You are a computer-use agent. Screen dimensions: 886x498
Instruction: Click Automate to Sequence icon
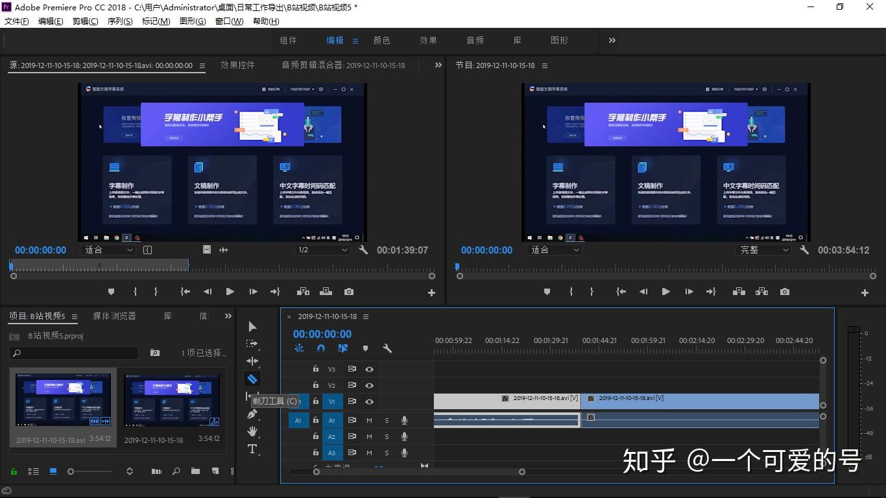pyautogui.click(x=156, y=471)
